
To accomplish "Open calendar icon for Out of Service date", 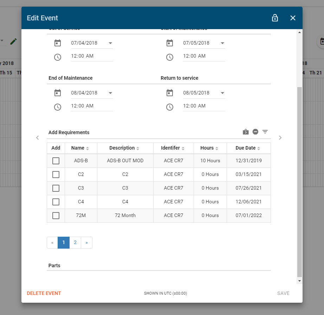I will tap(58, 43).
